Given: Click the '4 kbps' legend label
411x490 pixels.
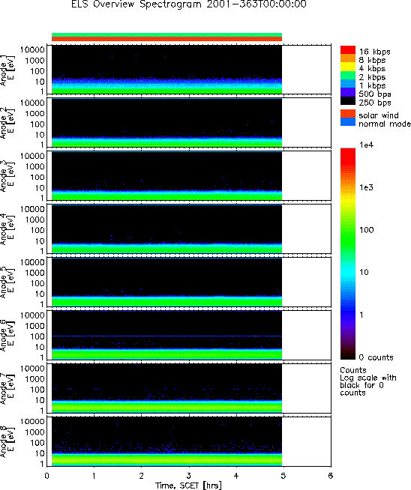Looking at the screenshot, I should (x=372, y=68).
